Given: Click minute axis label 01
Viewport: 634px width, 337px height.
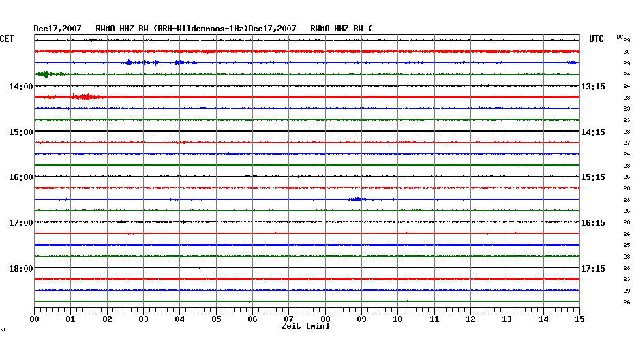Looking at the screenshot, I should [x=71, y=319].
